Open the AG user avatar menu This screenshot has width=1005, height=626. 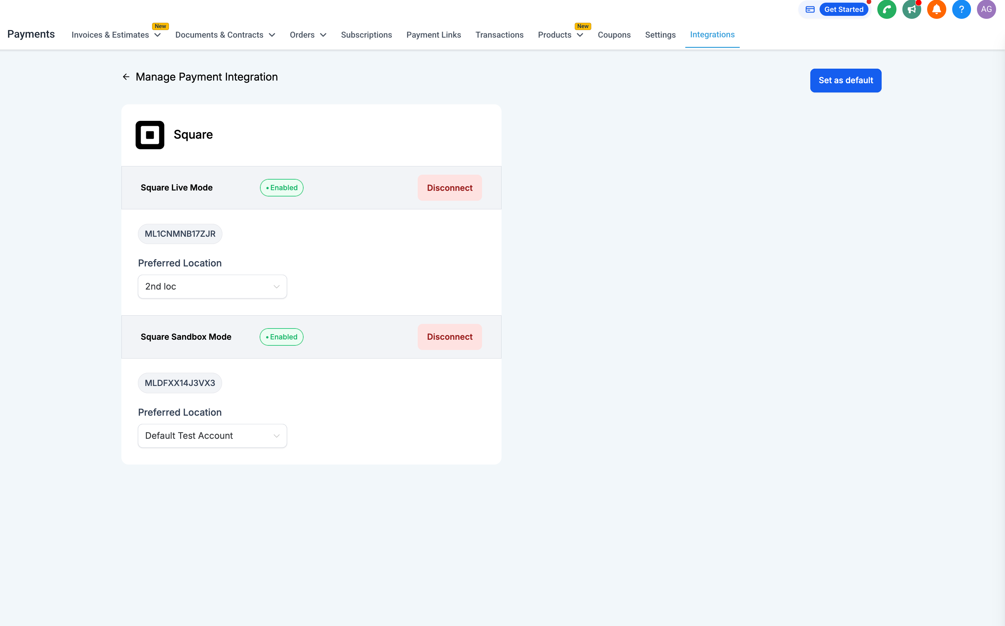tap(986, 10)
